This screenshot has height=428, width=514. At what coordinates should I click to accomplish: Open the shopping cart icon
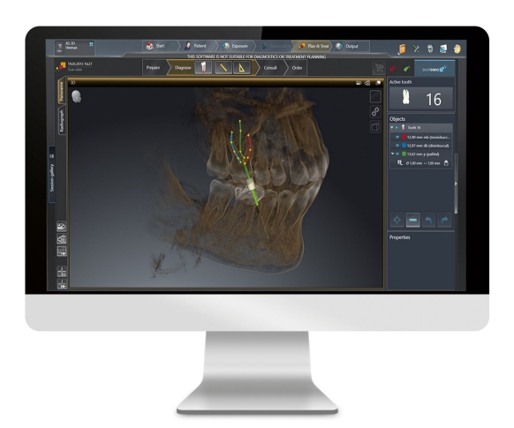click(379, 68)
